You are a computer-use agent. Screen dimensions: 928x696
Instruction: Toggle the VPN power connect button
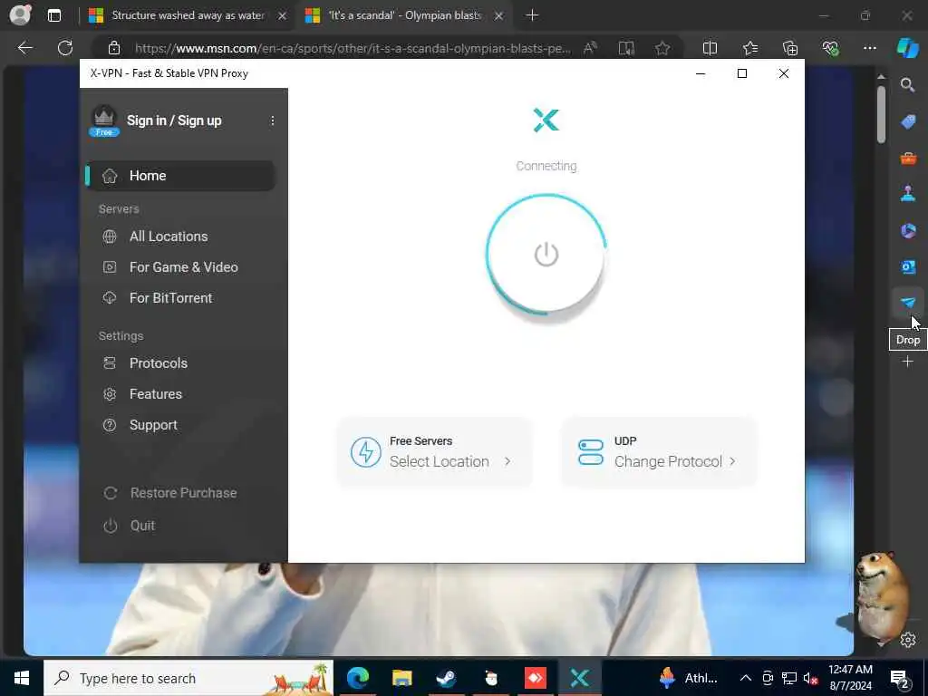(546, 255)
